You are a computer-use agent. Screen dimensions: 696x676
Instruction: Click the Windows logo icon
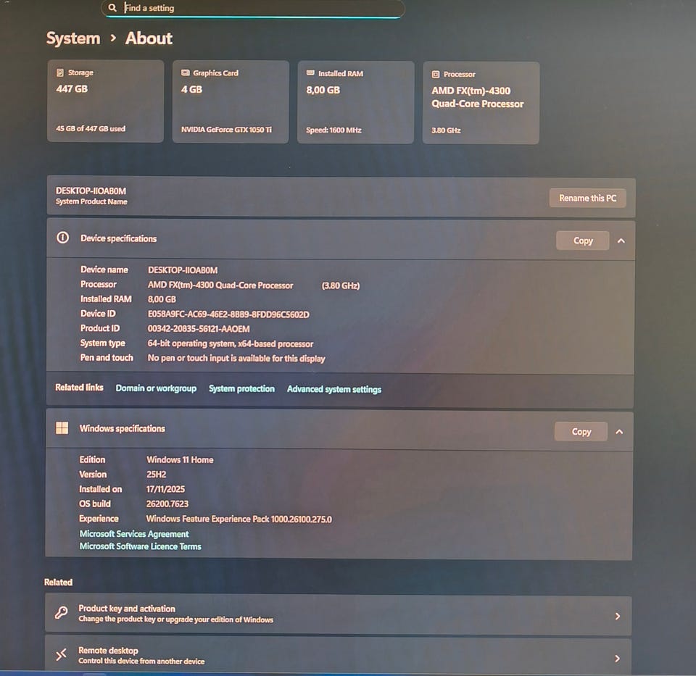click(62, 428)
